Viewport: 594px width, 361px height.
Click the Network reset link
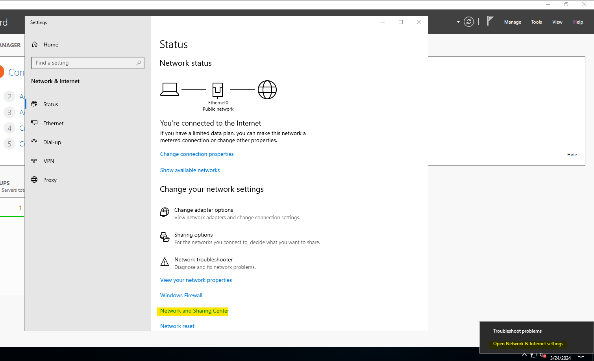point(177,326)
